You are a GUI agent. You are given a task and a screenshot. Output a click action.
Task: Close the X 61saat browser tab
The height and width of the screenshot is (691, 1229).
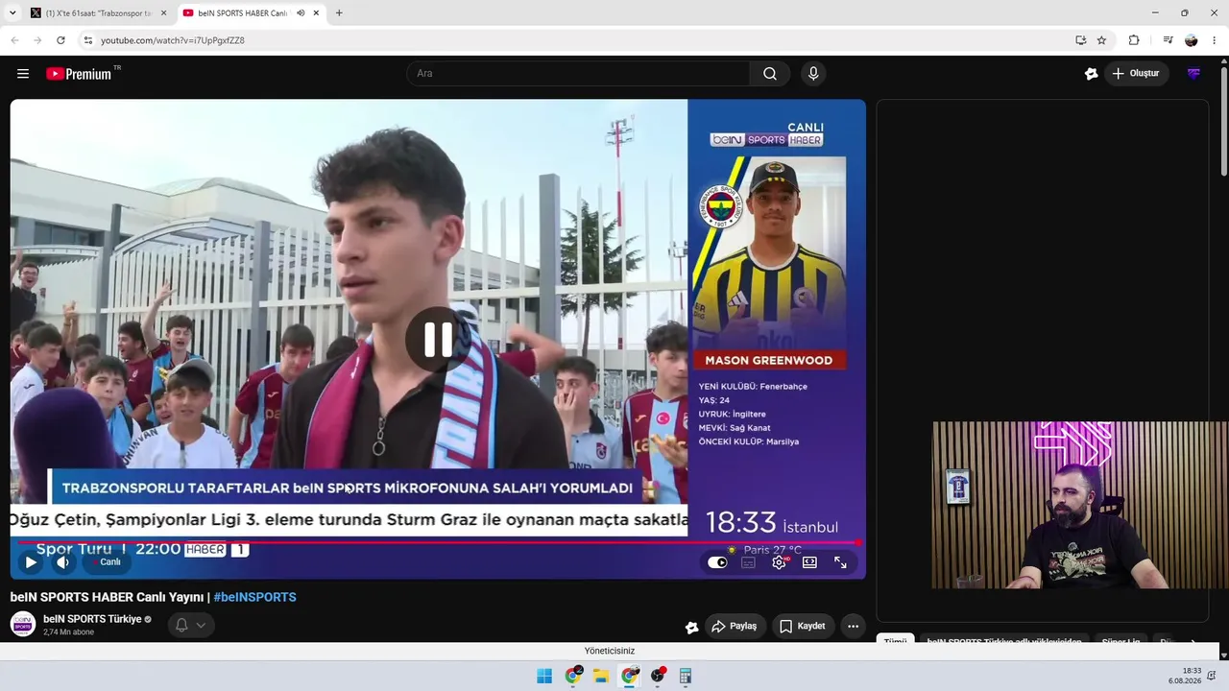pos(163,13)
